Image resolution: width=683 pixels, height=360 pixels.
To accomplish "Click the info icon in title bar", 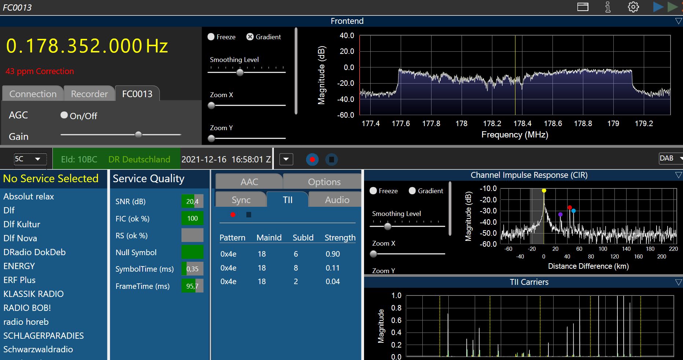I will tap(607, 7).
